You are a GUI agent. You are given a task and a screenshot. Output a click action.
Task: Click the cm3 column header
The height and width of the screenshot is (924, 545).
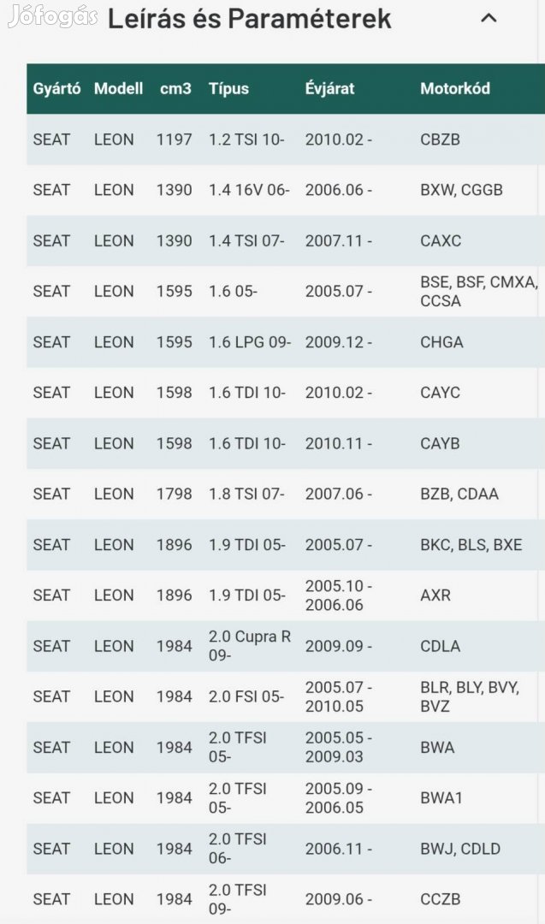tap(175, 88)
